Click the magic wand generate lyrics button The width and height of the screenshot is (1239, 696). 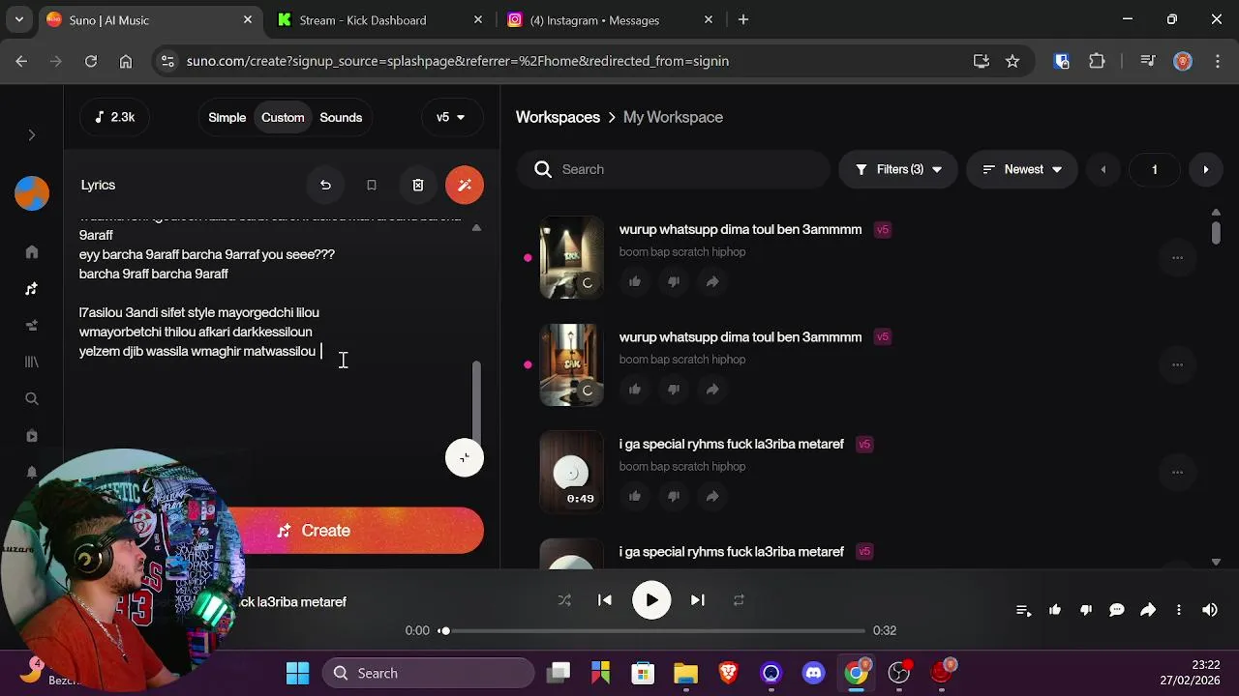(465, 185)
